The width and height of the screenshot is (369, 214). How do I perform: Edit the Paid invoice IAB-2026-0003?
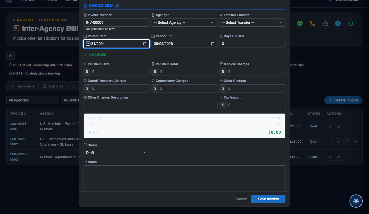330,157
